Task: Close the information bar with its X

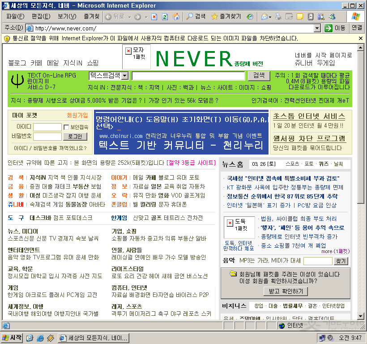Action: pyautogui.click(x=361, y=38)
